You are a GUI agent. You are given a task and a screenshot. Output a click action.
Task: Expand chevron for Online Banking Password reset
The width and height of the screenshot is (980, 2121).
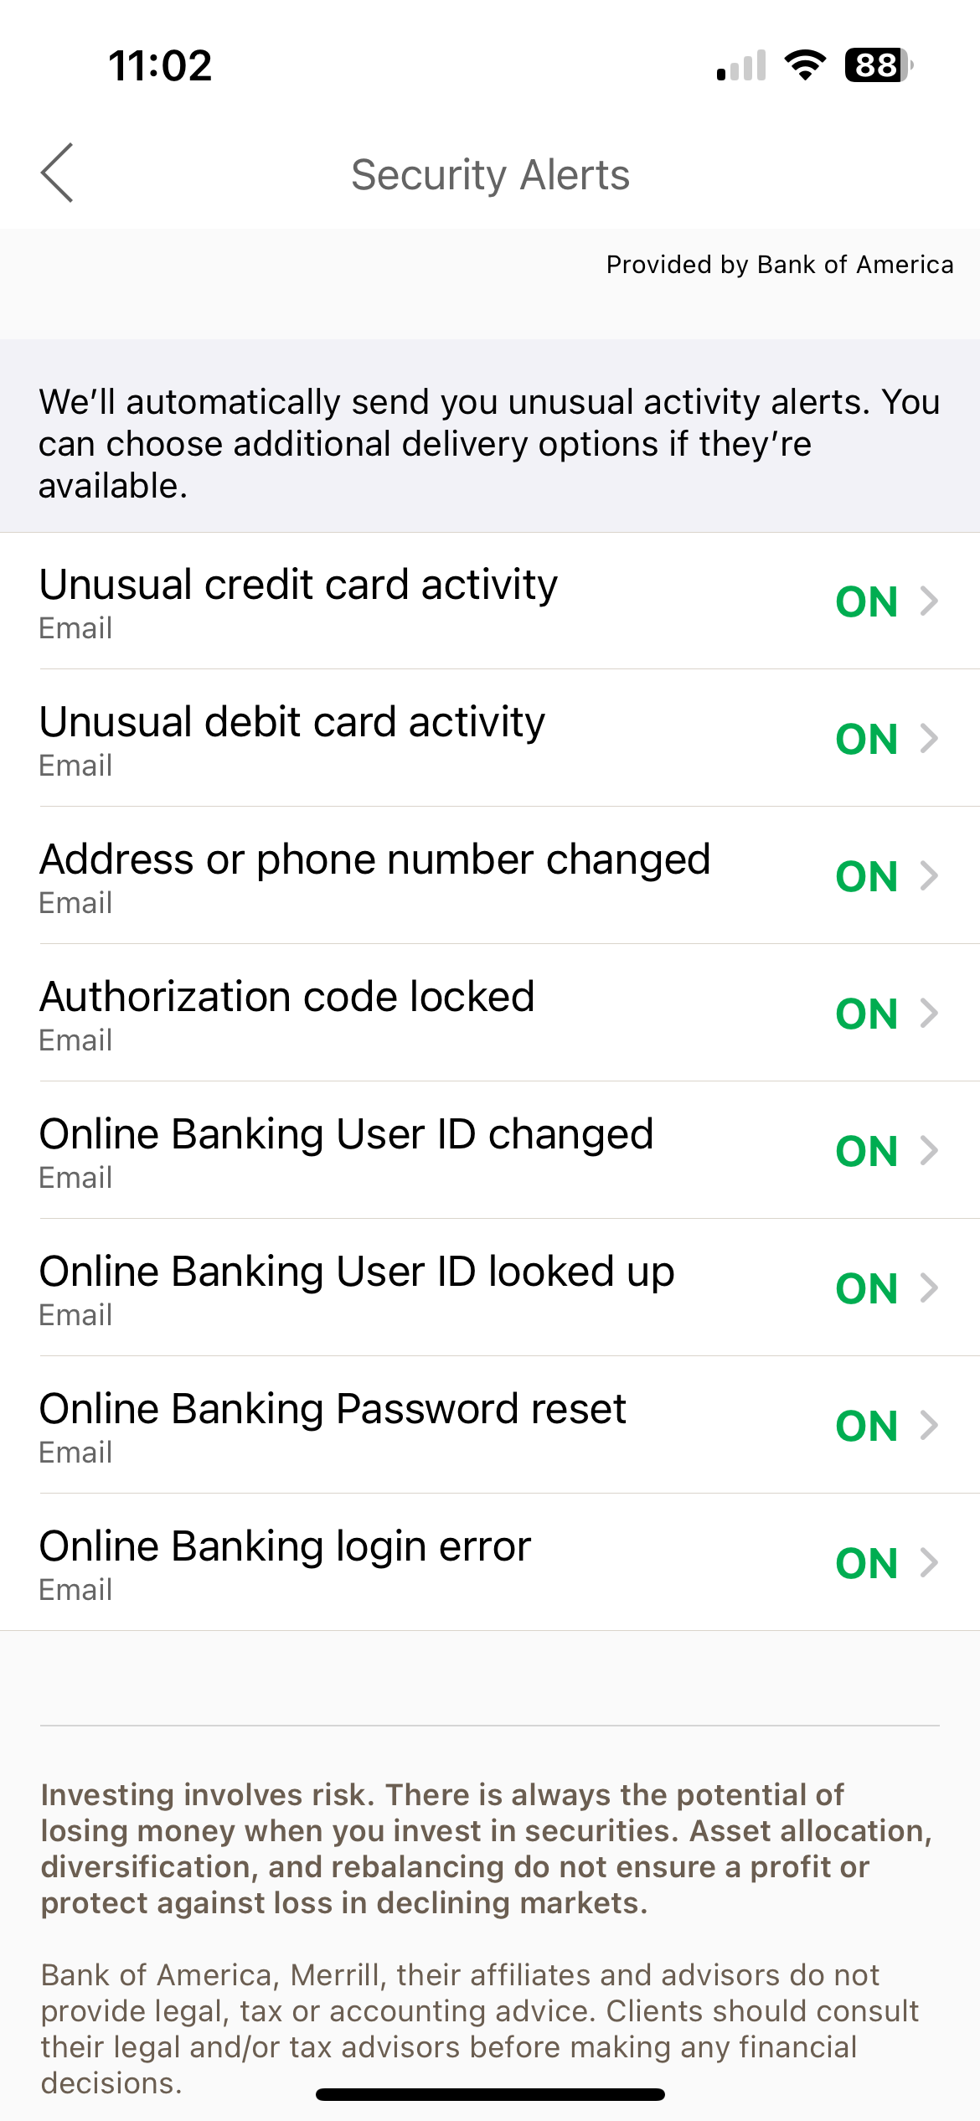[x=928, y=1426]
